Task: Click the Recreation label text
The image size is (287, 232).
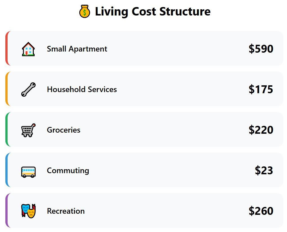Action: click(66, 211)
